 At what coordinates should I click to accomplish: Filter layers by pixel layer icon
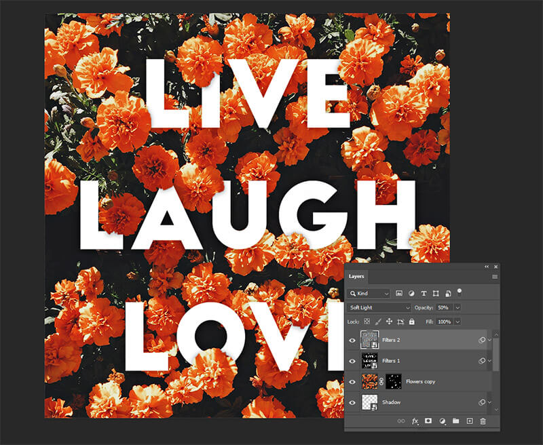click(x=398, y=294)
